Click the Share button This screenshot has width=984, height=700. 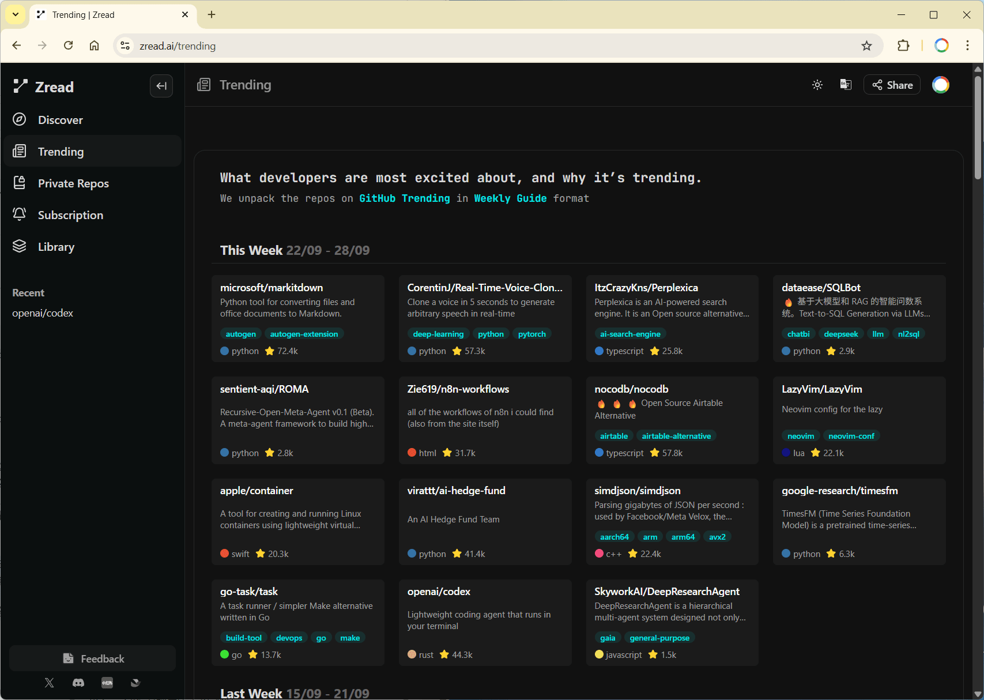[x=892, y=85]
